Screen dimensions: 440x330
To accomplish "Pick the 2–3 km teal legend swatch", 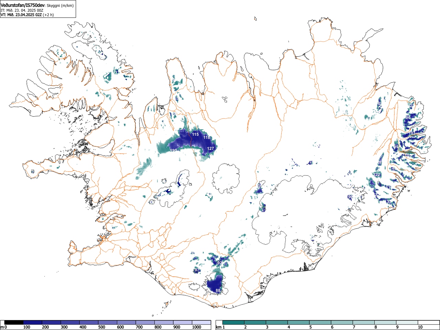I will click(255, 322).
